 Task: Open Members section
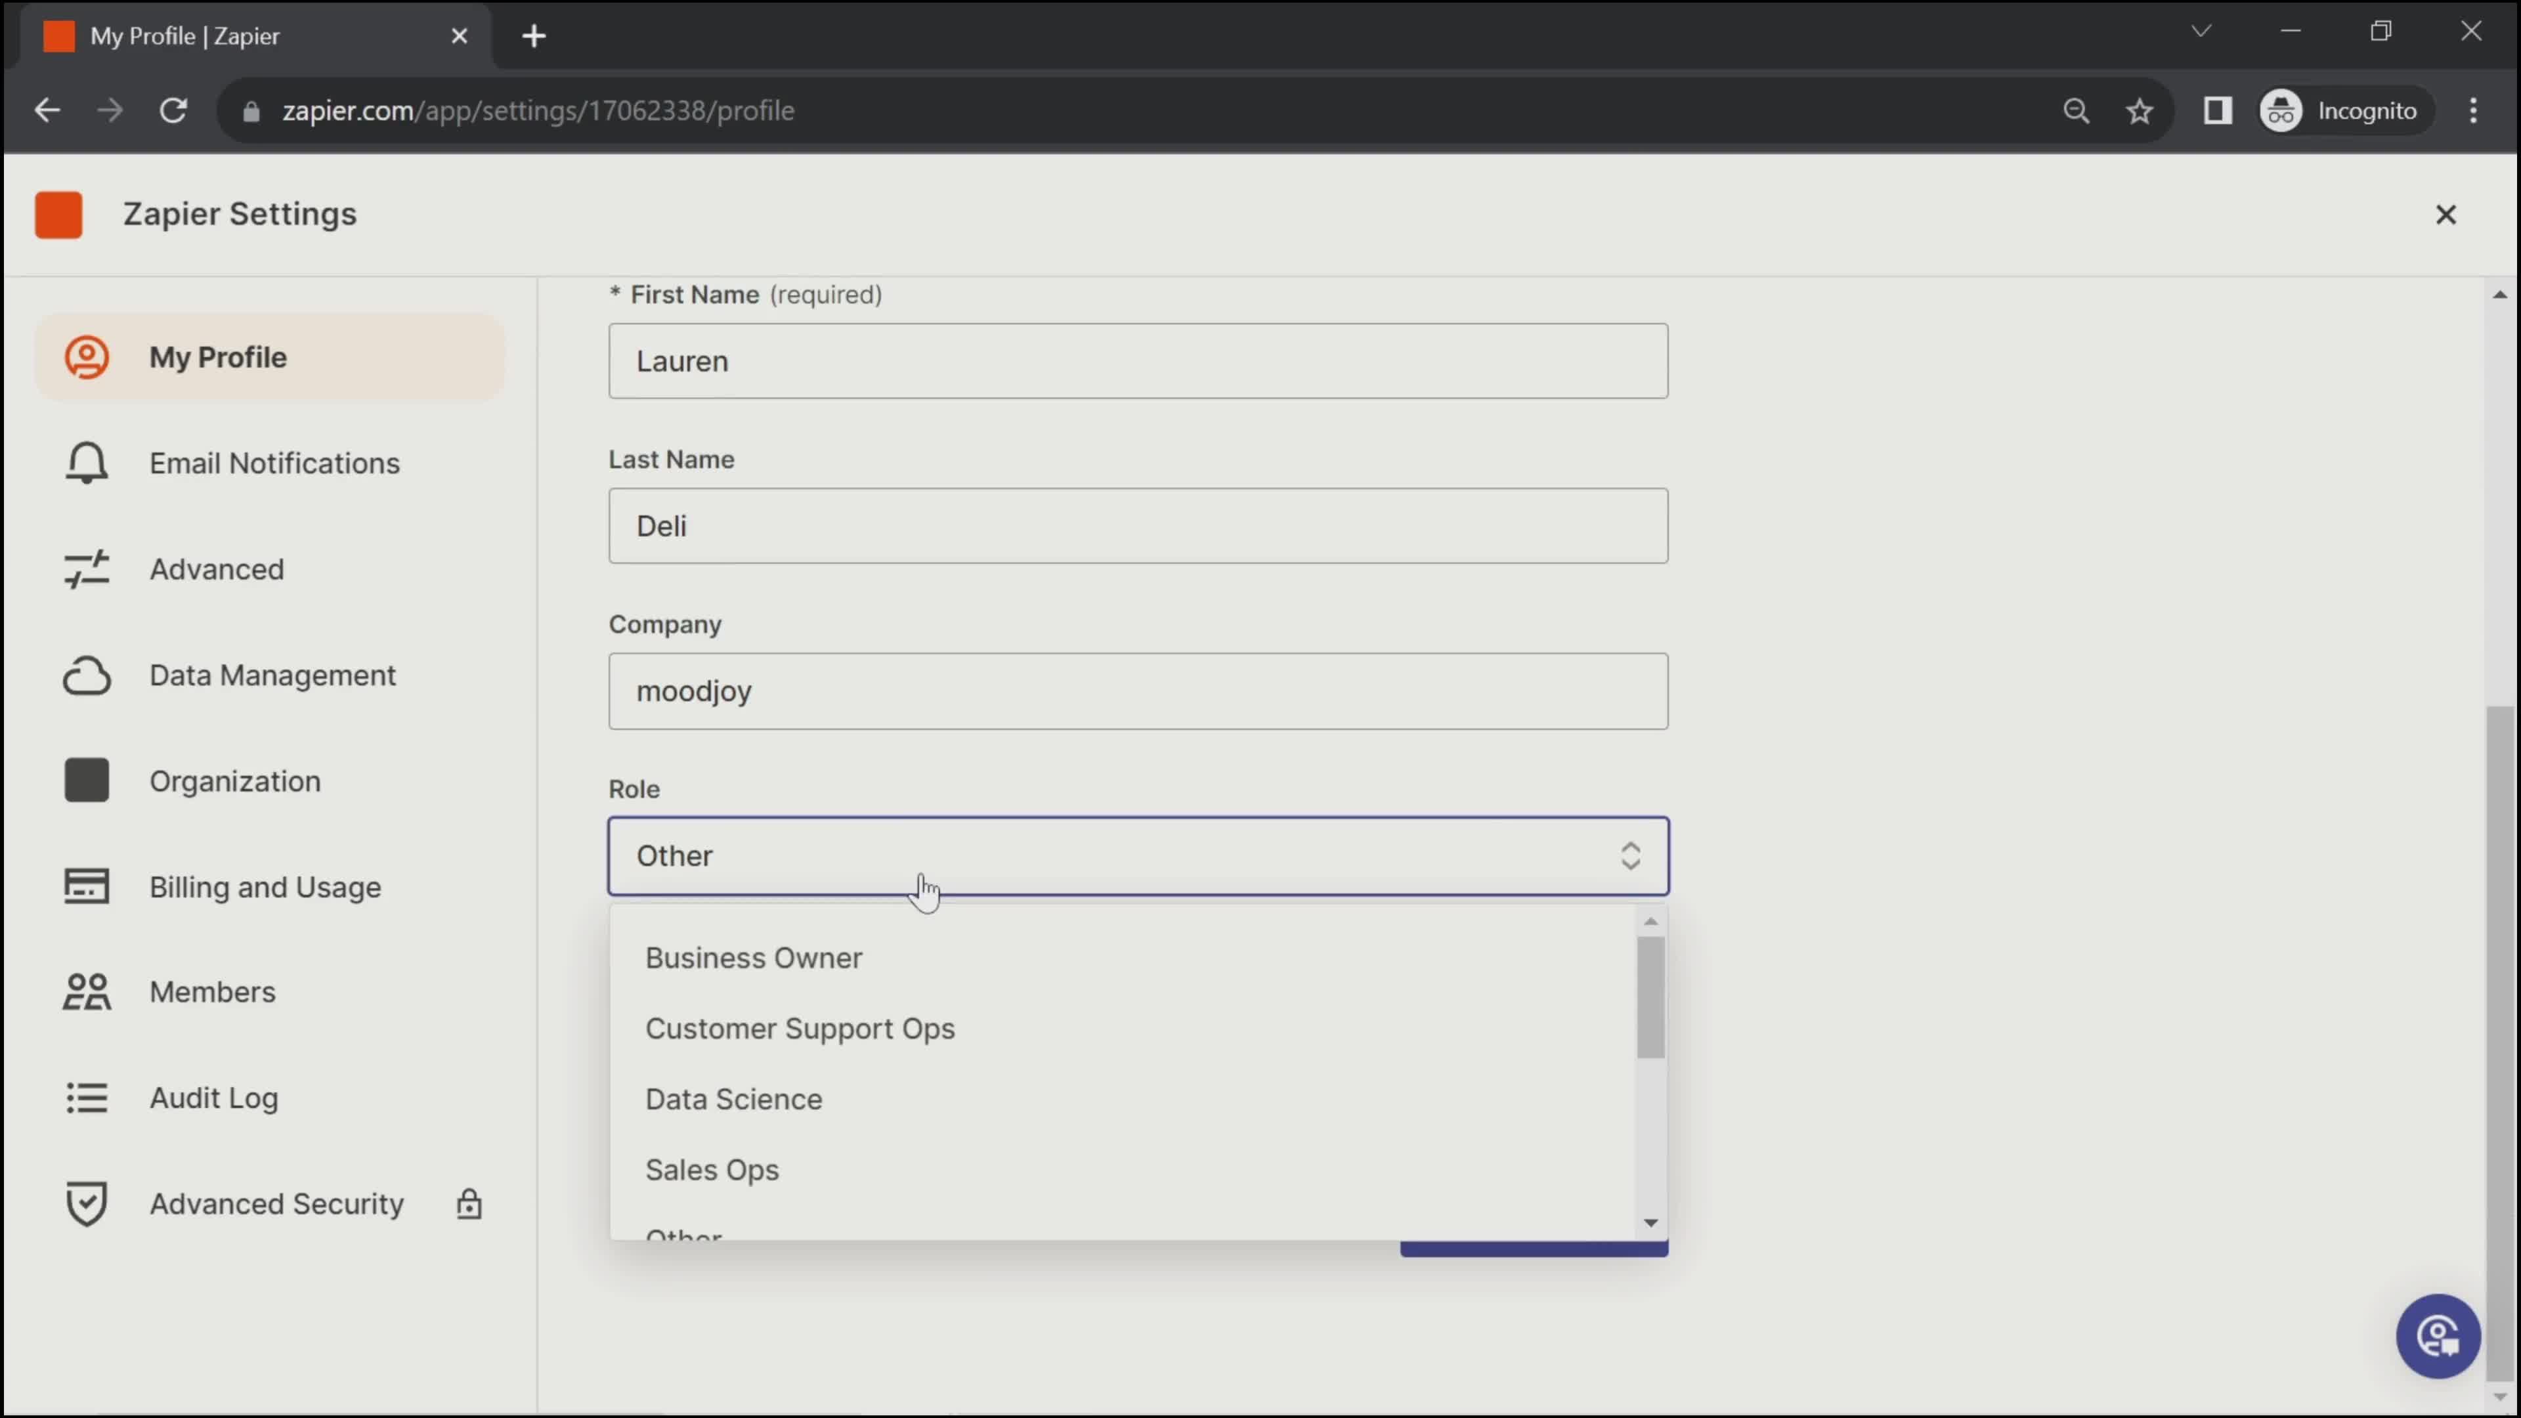point(270,993)
